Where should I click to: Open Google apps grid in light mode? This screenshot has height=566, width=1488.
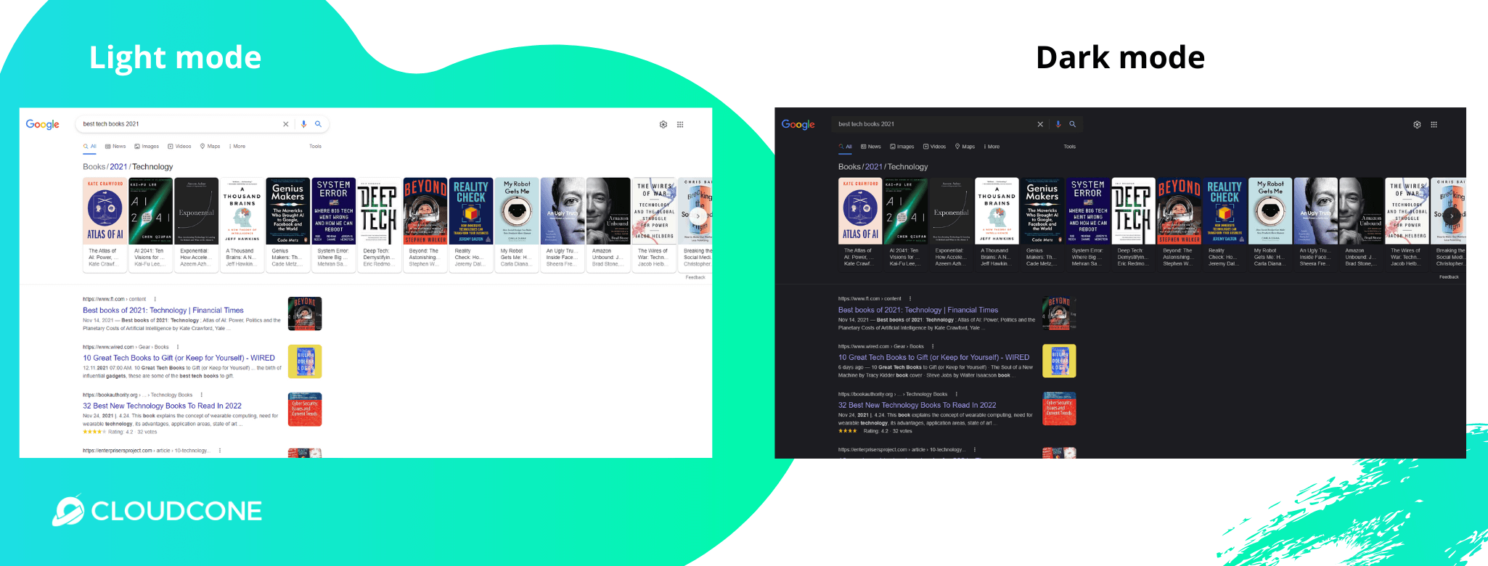tap(680, 124)
